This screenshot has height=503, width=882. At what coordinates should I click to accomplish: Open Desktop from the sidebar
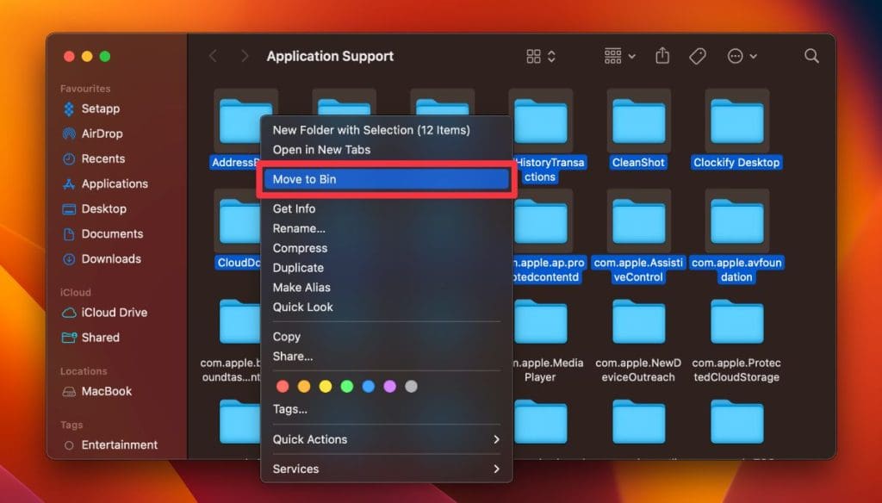point(94,208)
